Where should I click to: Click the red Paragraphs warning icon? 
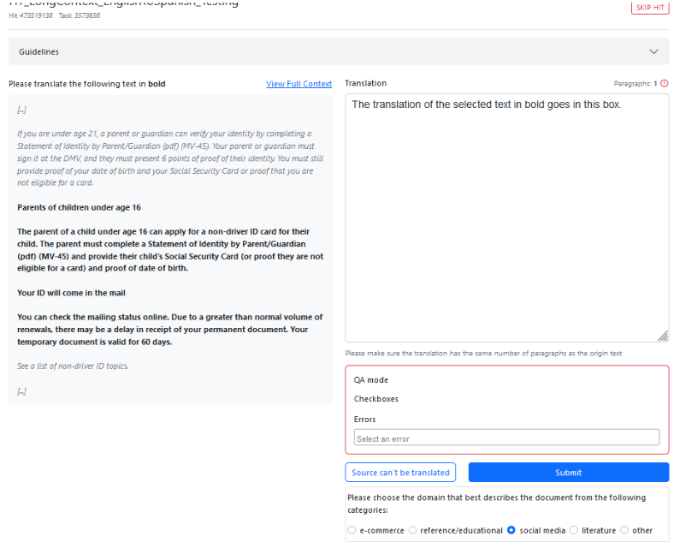point(665,84)
